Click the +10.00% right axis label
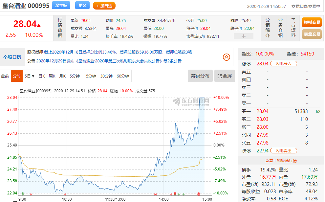 pos(221,98)
